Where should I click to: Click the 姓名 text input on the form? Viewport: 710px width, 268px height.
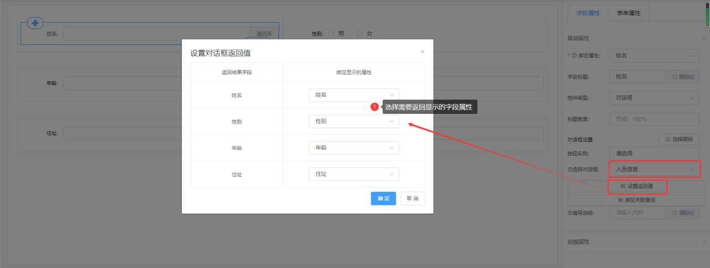156,34
